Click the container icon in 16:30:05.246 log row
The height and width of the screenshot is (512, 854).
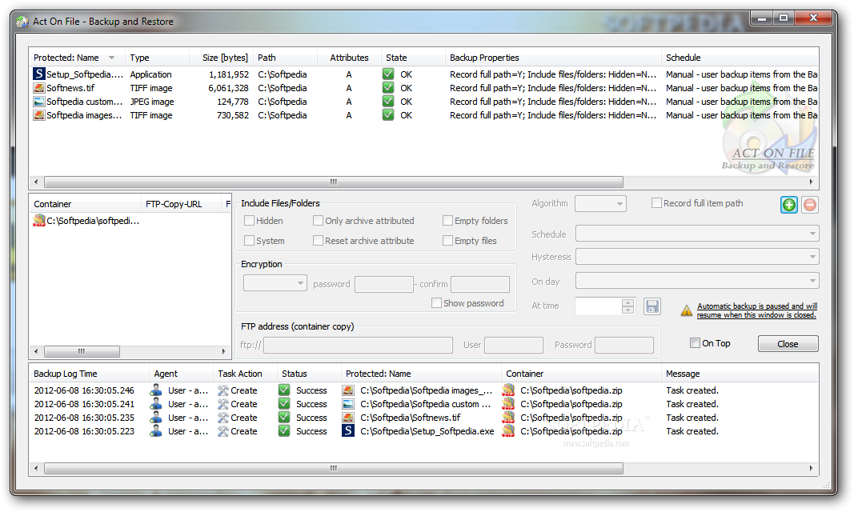[508, 390]
